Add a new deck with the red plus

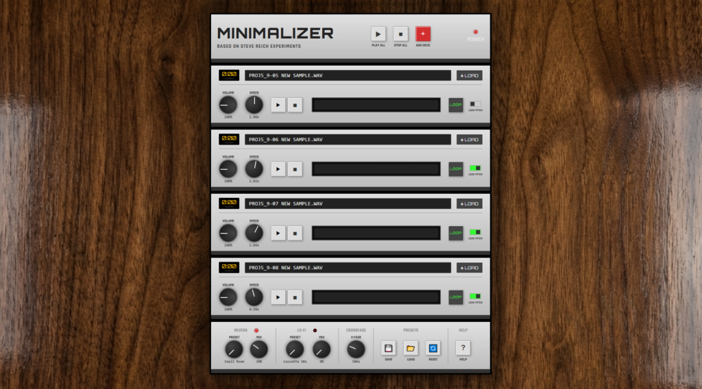423,34
